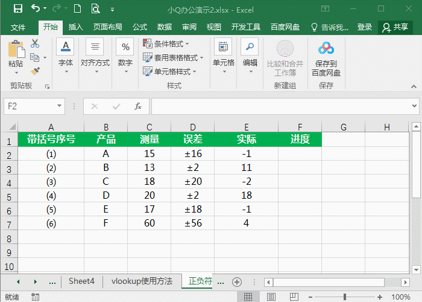Add a new sheet with plus button
Screen dimensions: 422x302
237,282
